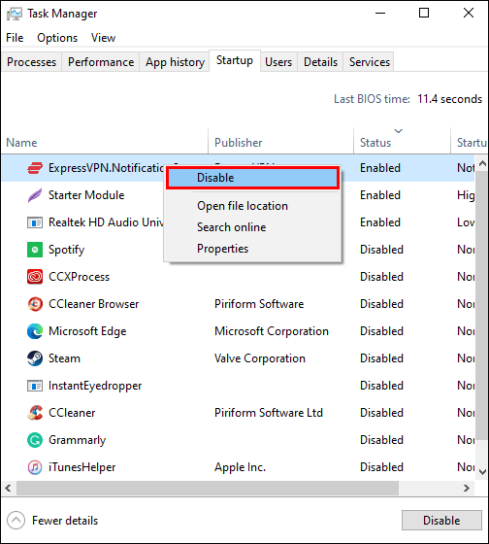Select the Starter Module feather icon
This screenshot has height=544, width=489.
(35, 195)
